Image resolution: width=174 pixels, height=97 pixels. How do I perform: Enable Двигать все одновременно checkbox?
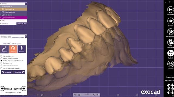coord(1,68)
